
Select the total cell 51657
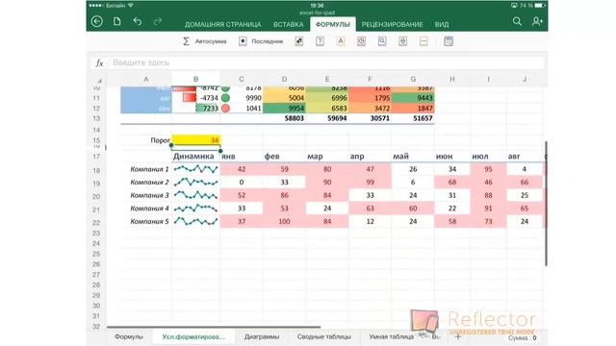(x=413, y=118)
